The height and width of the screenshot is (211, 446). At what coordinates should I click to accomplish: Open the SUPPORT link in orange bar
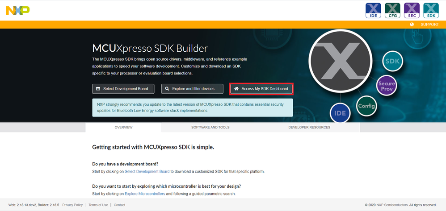pos(429,25)
